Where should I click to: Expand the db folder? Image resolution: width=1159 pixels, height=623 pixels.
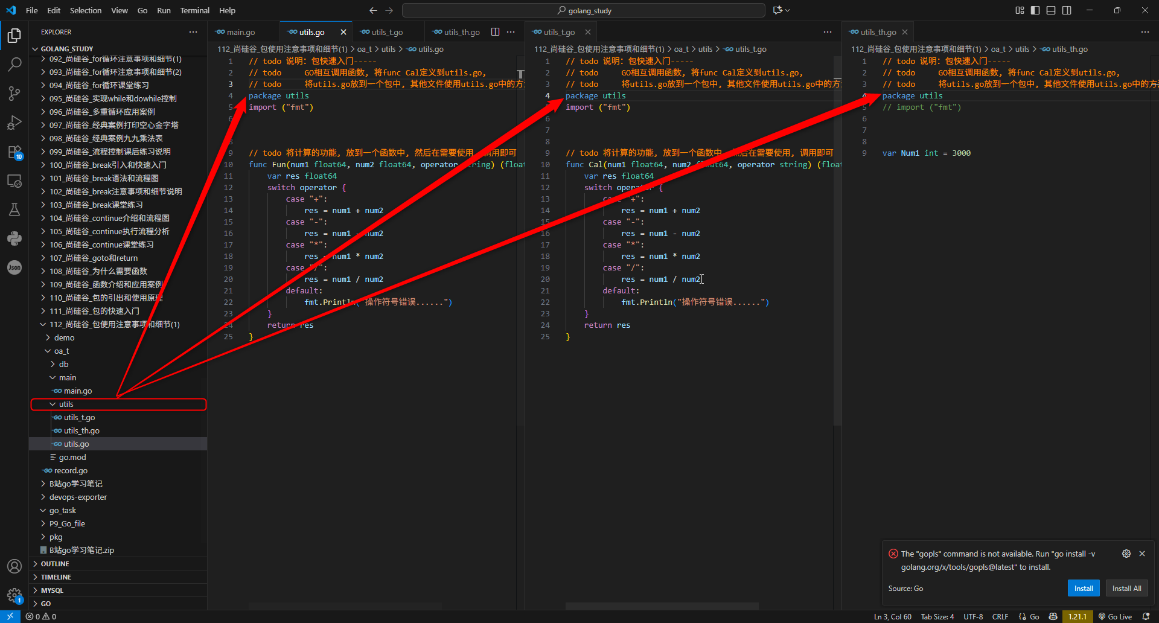pyautogui.click(x=118, y=364)
